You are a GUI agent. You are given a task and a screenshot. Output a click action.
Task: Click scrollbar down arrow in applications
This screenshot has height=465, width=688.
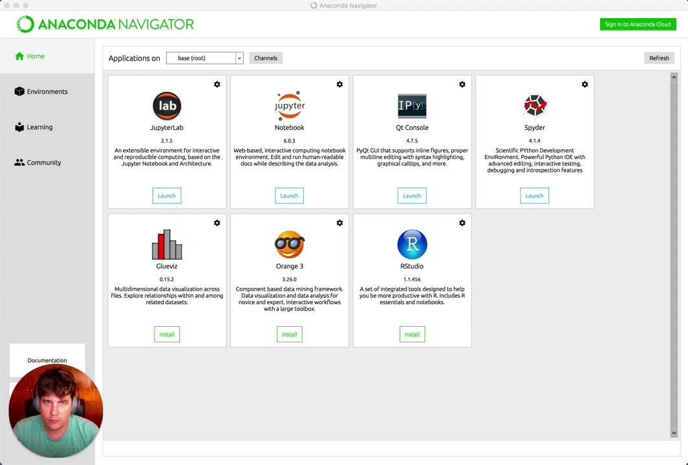[674, 433]
